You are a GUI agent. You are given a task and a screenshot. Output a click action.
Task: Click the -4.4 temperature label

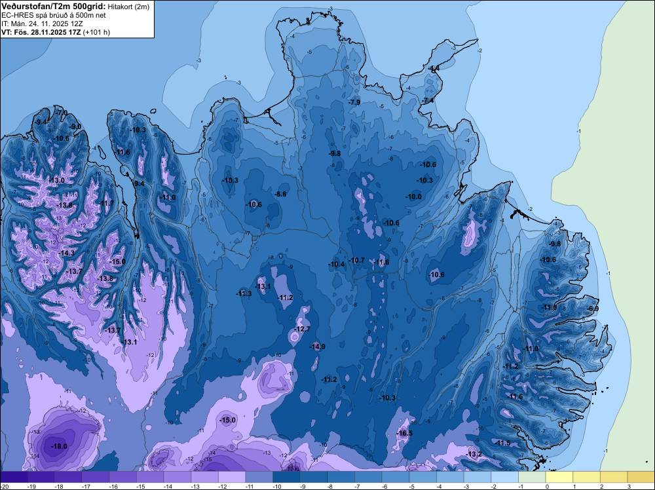(x=434, y=68)
